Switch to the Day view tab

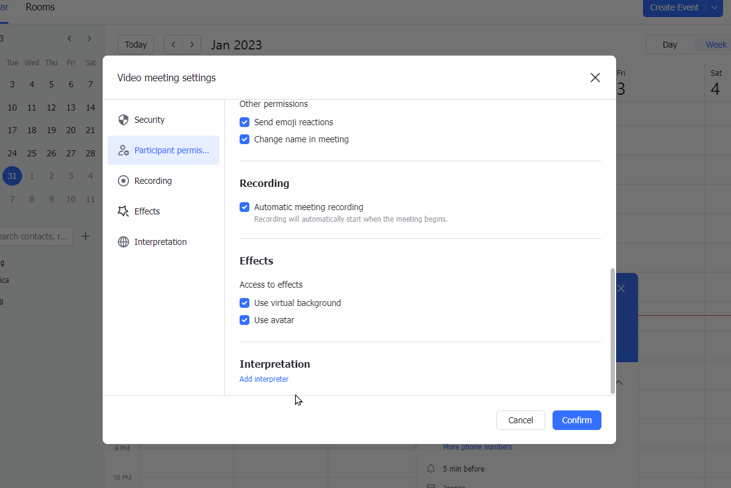pyautogui.click(x=670, y=45)
